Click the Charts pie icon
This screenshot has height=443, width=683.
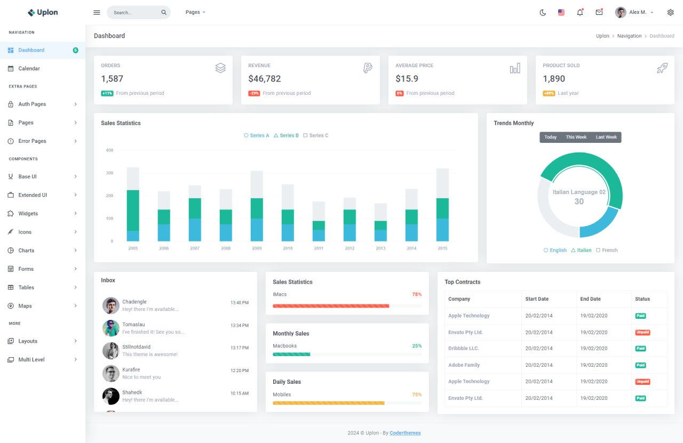click(11, 251)
